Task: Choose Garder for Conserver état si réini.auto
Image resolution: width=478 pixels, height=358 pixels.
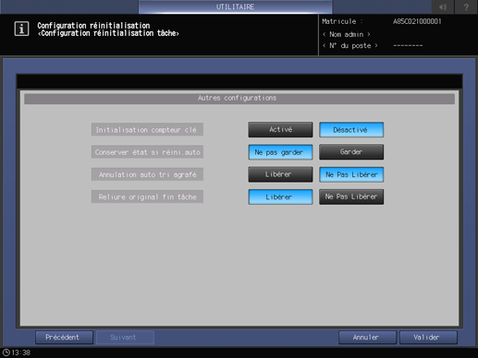Action: (351, 152)
